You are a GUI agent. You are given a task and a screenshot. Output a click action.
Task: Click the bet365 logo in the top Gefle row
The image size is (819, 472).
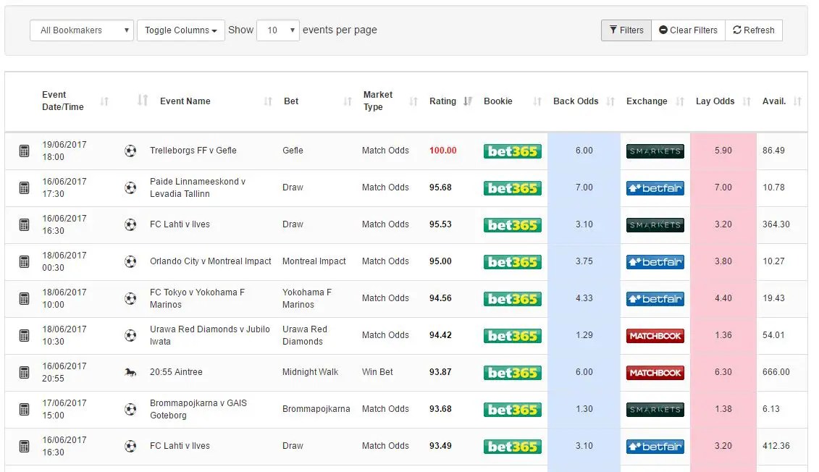tap(513, 151)
